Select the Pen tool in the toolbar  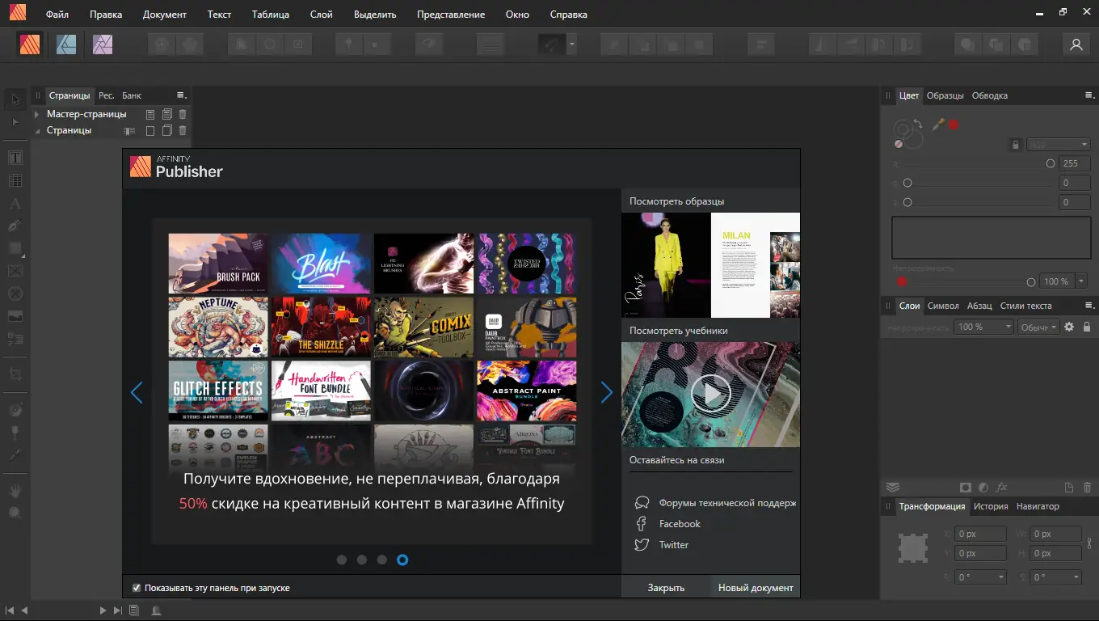tap(15, 226)
